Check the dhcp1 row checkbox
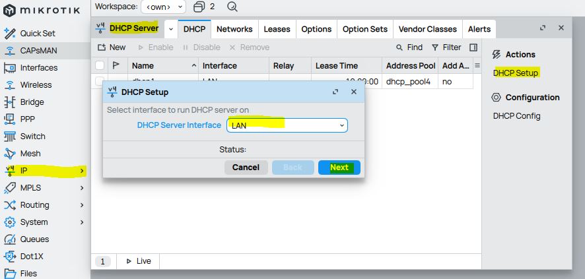The image size is (585, 279). click(100, 81)
